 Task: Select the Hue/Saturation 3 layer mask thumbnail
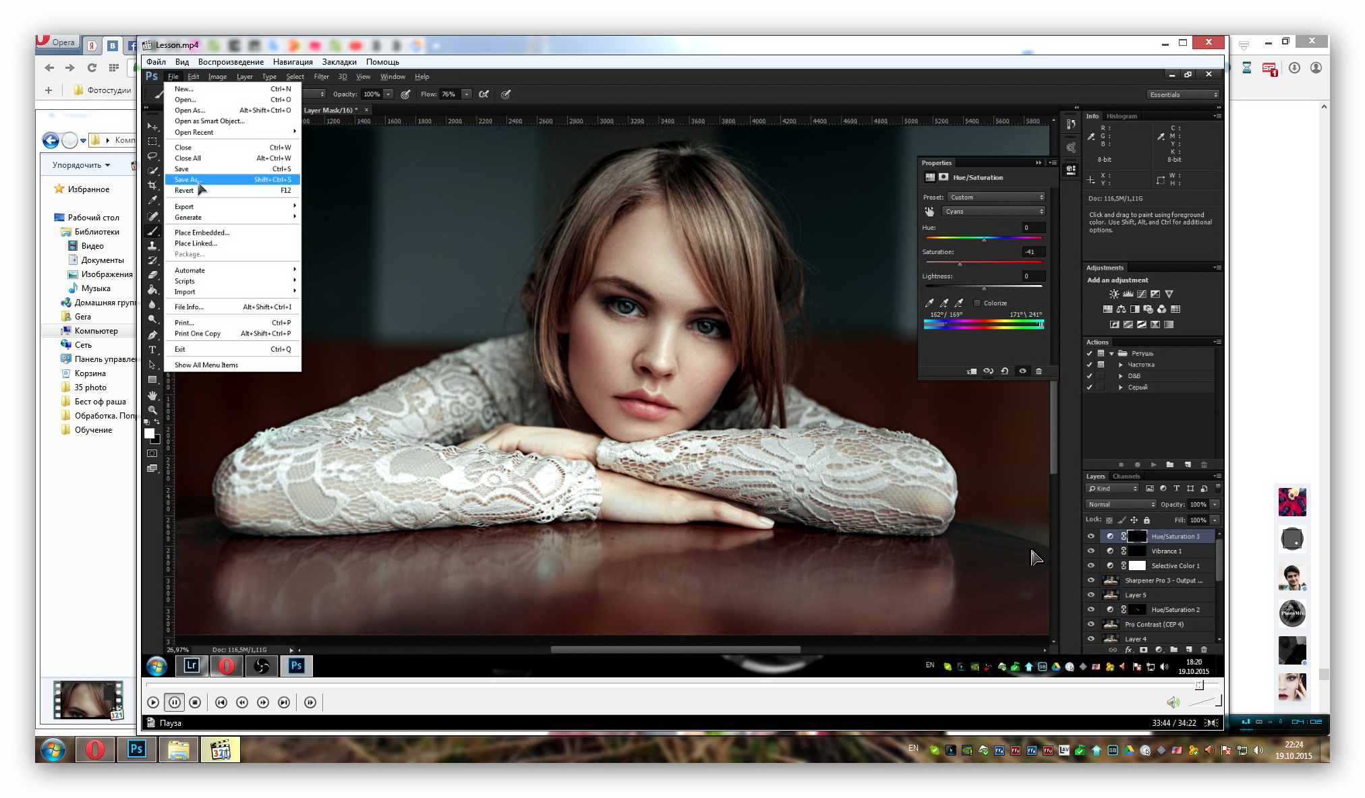click(x=1137, y=536)
